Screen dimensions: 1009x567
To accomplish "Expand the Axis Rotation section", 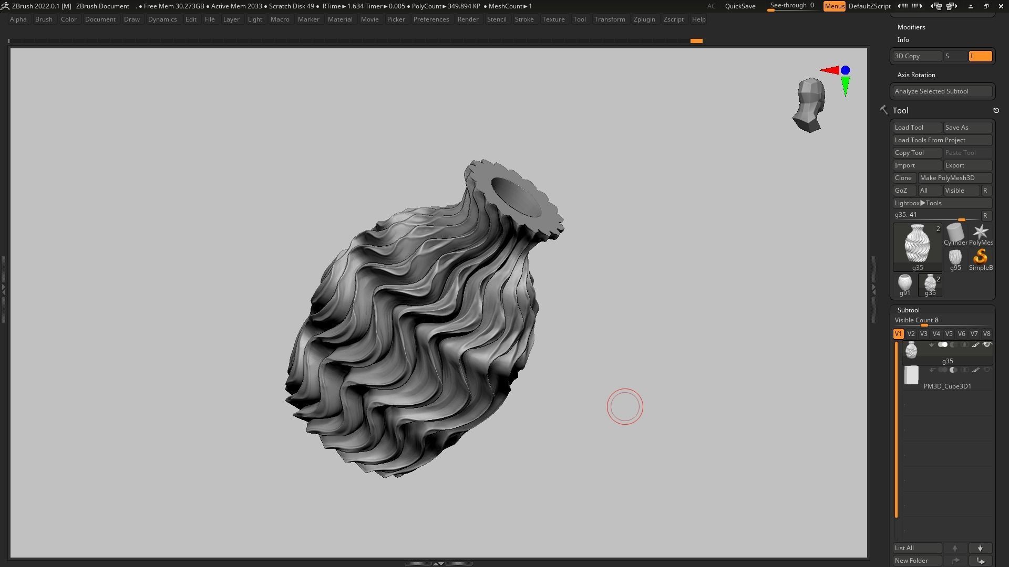I will pos(916,75).
